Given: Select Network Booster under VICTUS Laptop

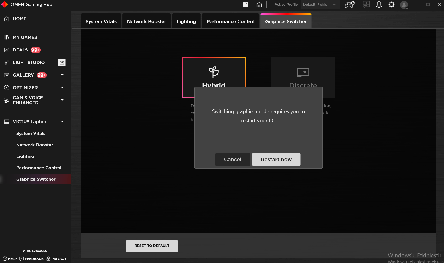Looking at the screenshot, I should coord(35,145).
